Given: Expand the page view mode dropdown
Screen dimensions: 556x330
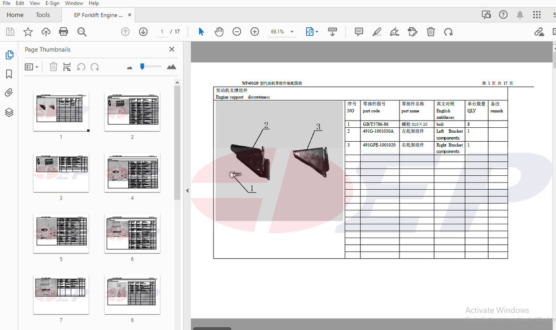Looking at the screenshot, I should coord(316,31).
